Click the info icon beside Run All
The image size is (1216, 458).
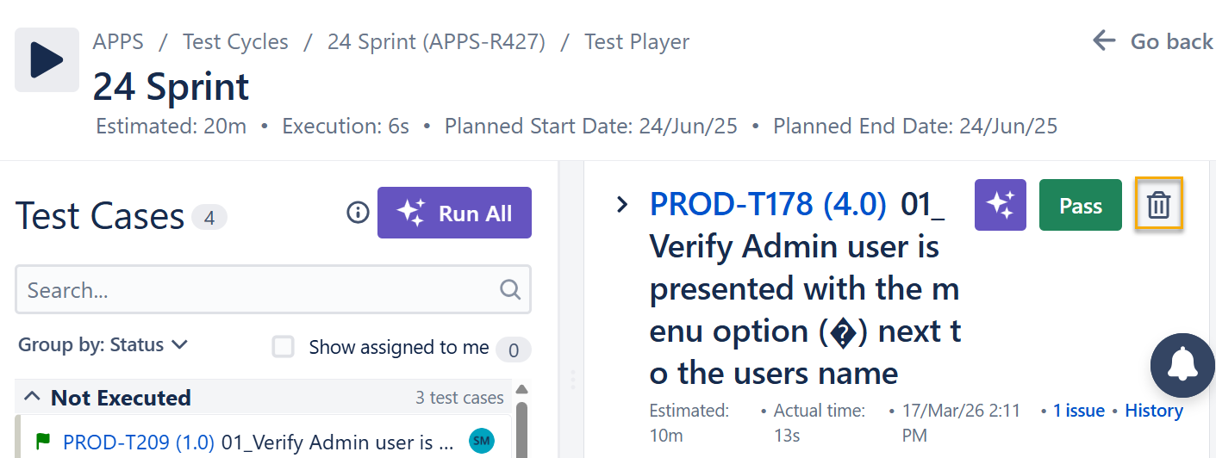coord(358,213)
